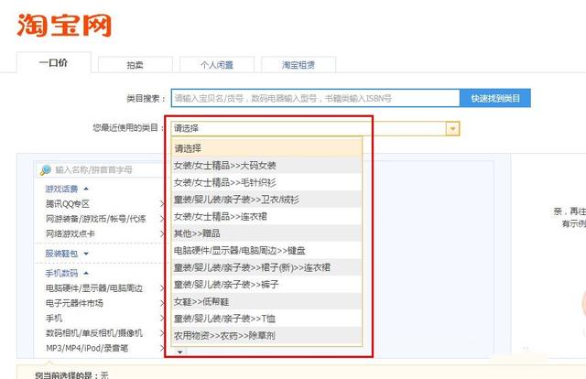Viewport: 586px width, 379px height.
Task: Open the 您最近使用的类目 dropdown arrow
Action: pos(452,128)
